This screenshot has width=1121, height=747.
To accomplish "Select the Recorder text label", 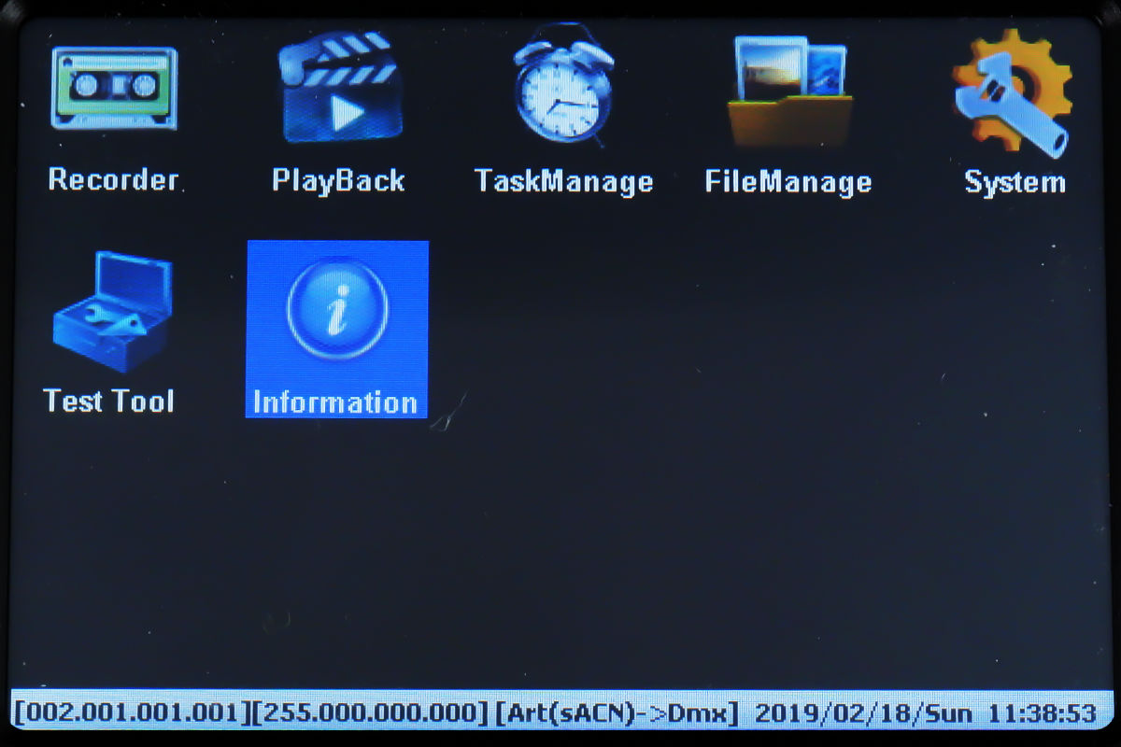I will (113, 179).
